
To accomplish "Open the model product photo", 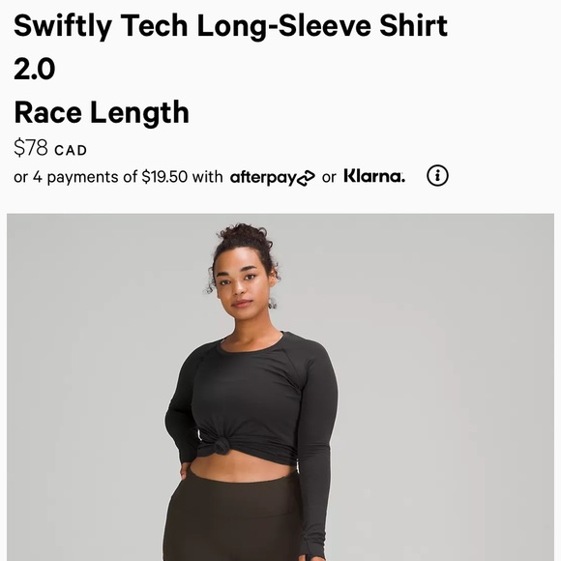I will tap(280, 387).
